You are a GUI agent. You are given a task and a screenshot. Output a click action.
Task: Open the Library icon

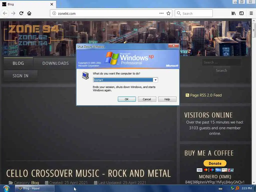(x=233, y=13)
